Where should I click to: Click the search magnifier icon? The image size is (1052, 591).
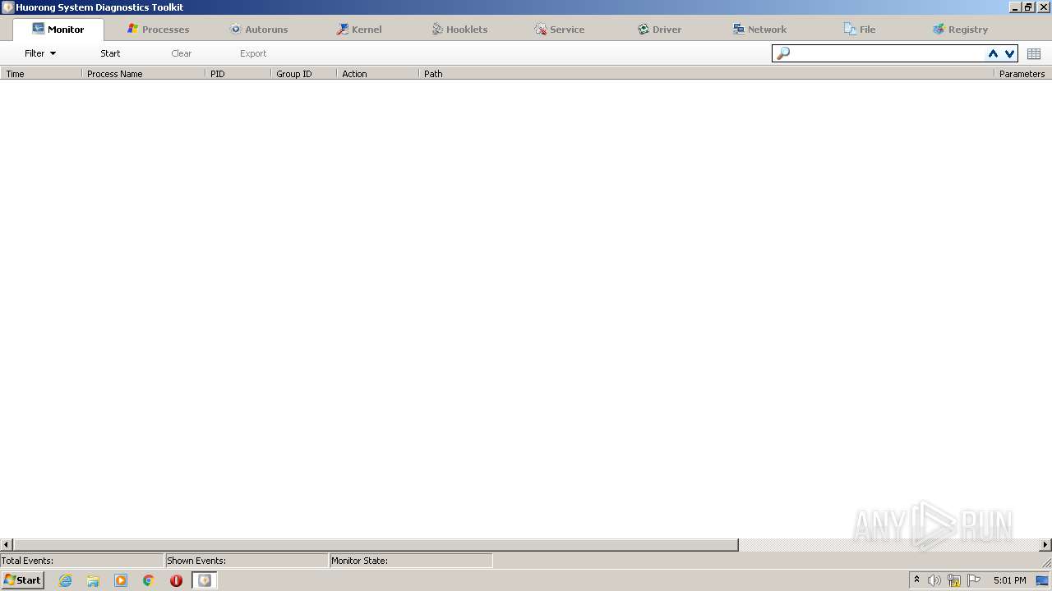click(782, 53)
